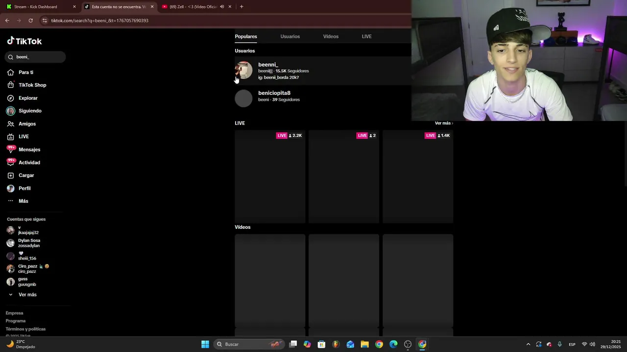The image size is (627, 352).
Task: Switch to the Videos tab
Action: 331,37
